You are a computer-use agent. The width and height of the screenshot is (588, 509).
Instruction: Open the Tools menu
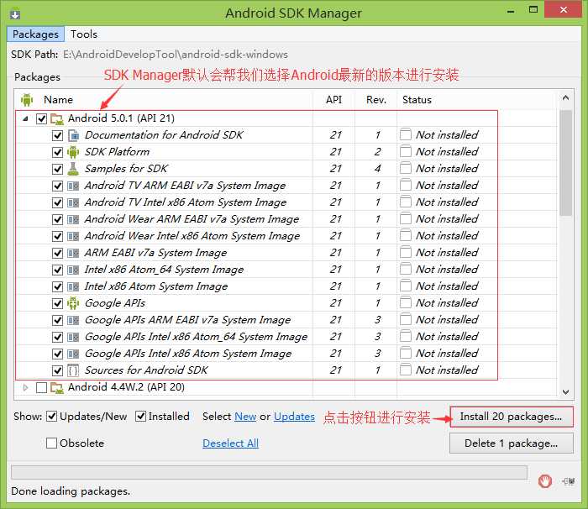84,34
